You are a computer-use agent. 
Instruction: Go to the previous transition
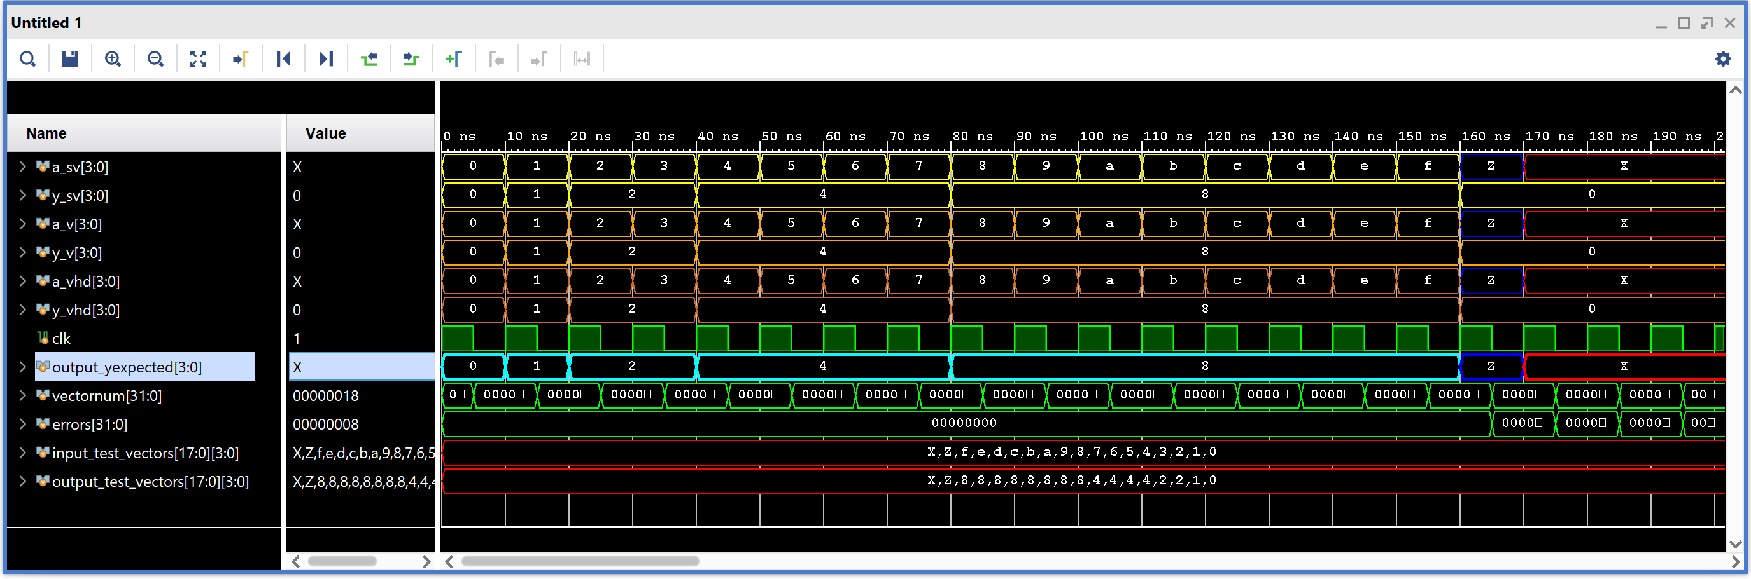pos(369,60)
